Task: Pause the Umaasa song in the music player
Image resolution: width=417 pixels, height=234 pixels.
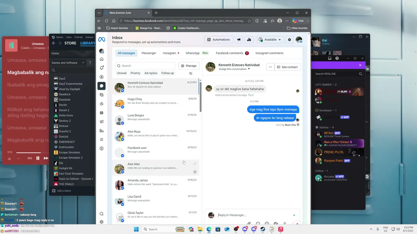Action: (38, 158)
